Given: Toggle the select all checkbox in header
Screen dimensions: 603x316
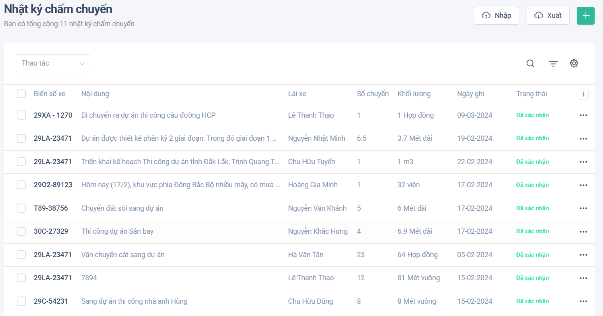Looking at the screenshot, I should [x=21, y=94].
